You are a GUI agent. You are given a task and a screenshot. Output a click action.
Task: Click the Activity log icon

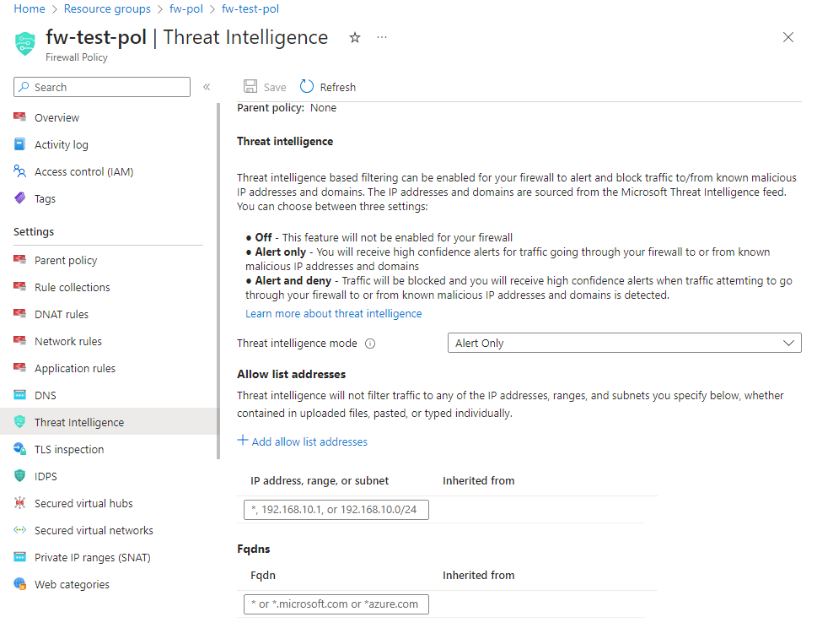(19, 144)
